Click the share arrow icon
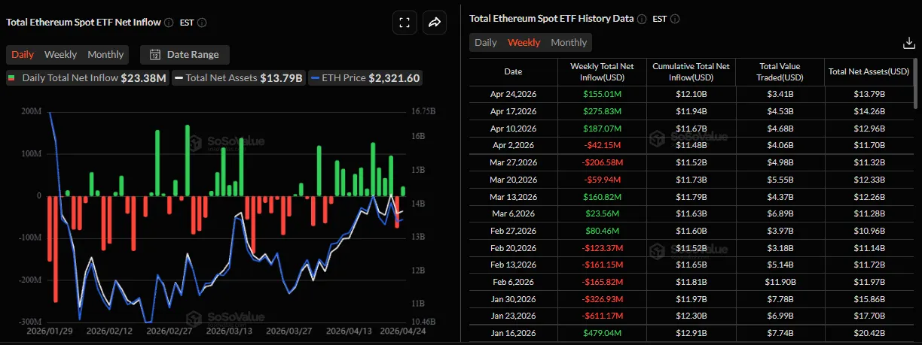Screen dimensions: 922x345 (435, 23)
